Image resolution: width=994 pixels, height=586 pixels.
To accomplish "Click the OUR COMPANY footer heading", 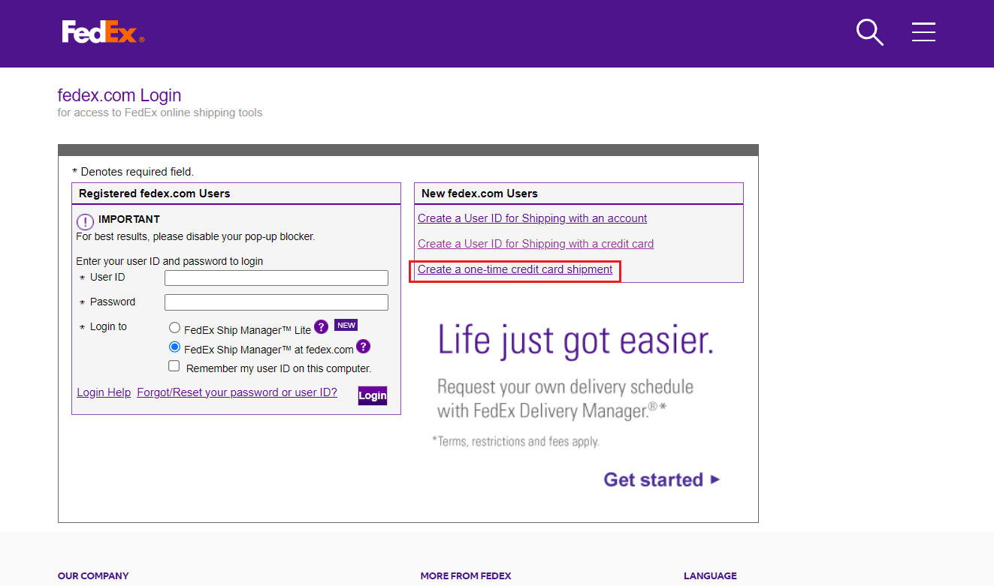I will [x=93, y=576].
